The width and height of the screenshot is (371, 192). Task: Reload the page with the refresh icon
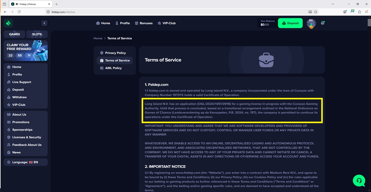coord(19,12)
